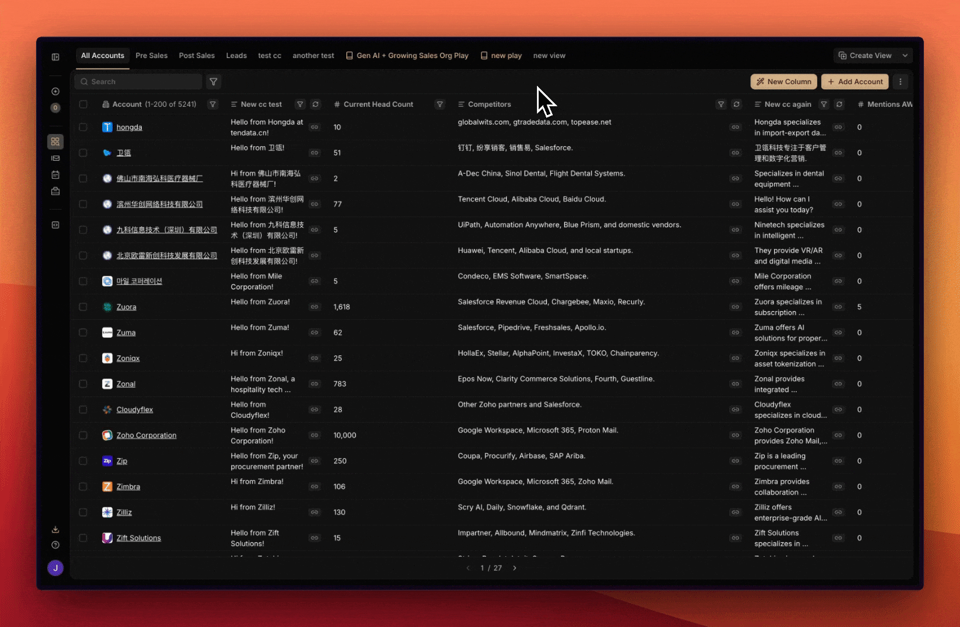This screenshot has width=960, height=627.
Task: Open the Gen AI + Growing Sales Org Play tab
Action: 412,56
